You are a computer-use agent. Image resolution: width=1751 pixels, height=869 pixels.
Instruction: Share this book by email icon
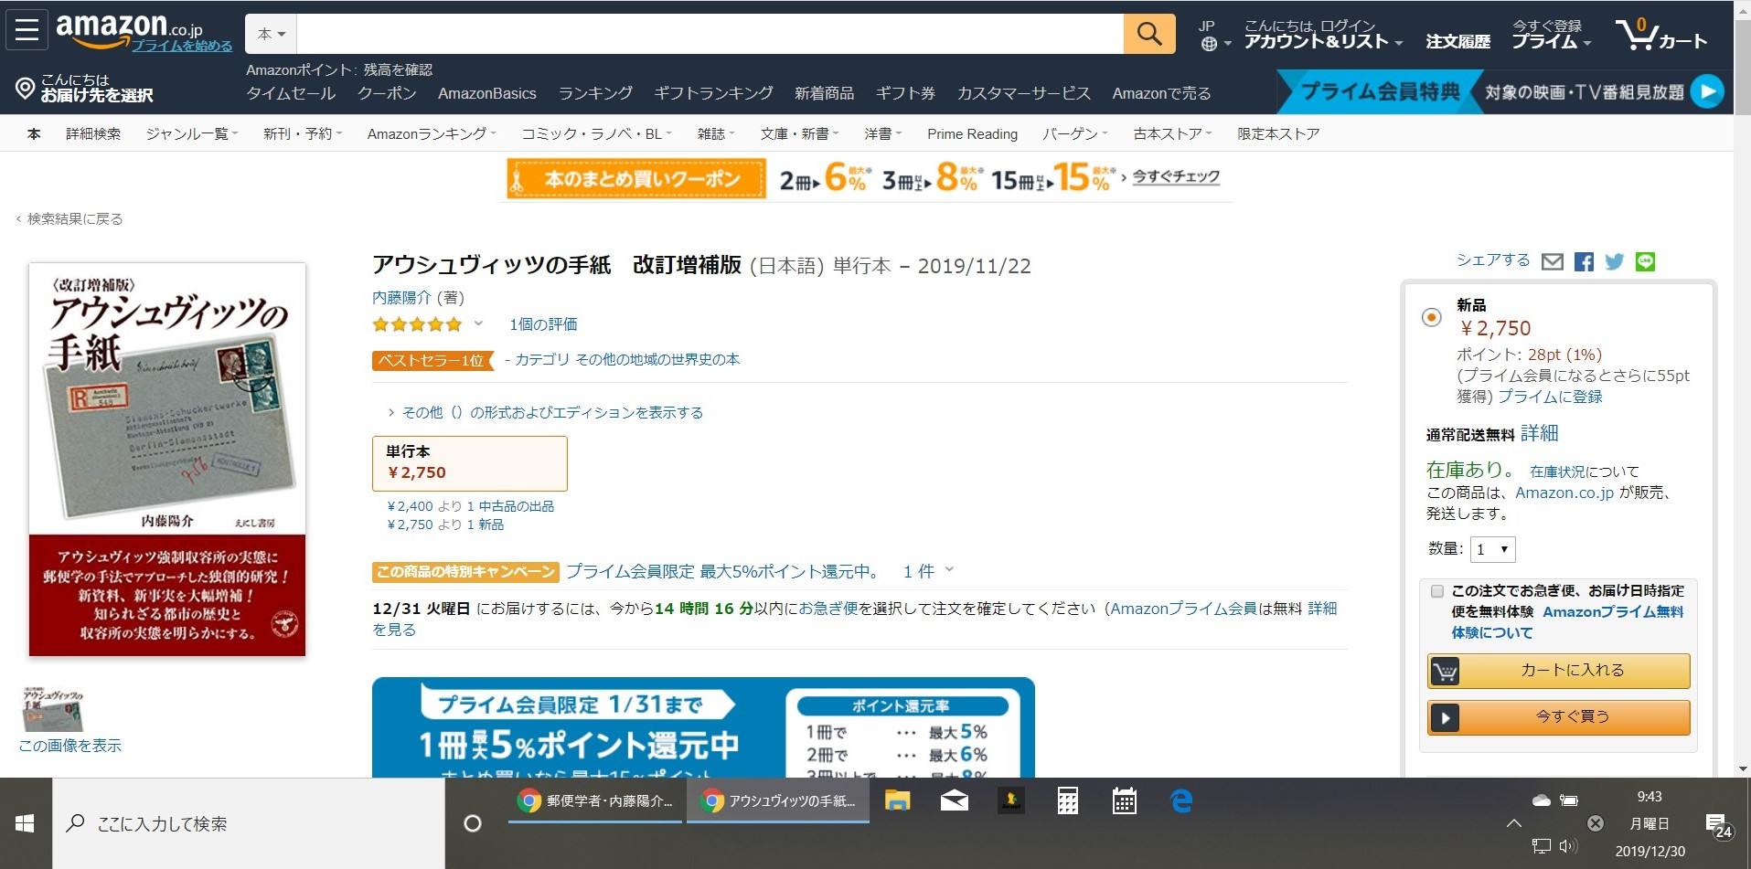pos(1553,262)
